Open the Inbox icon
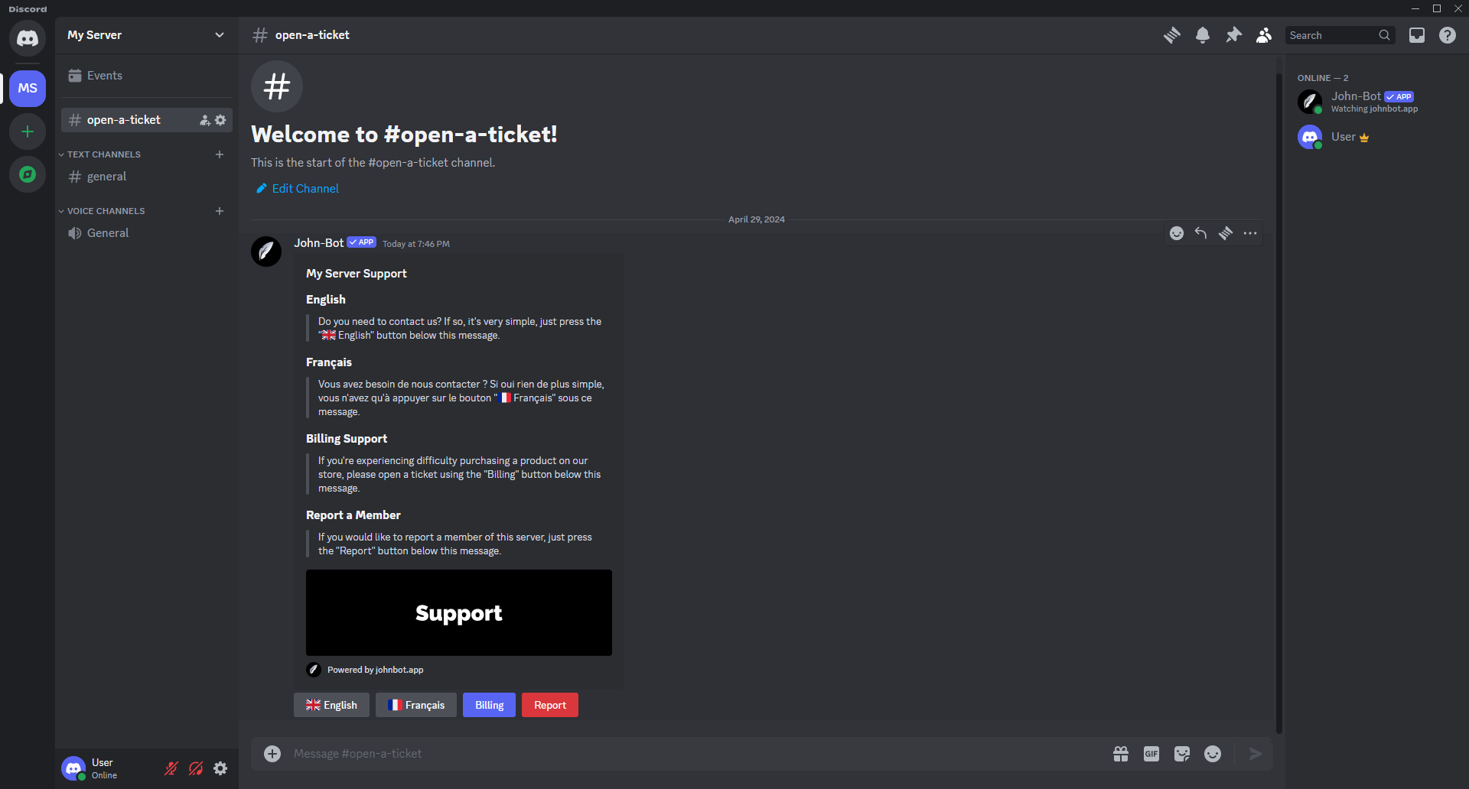The width and height of the screenshot is (1469, 789). click(1416, 35)
